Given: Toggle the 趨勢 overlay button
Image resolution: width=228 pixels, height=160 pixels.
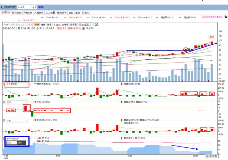Looking at the screenshot, I should click(43, 25).
